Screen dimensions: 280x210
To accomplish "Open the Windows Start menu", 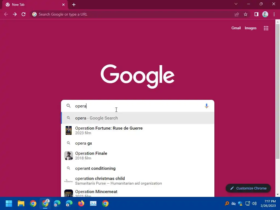I will pyautogui.click(x=9, y=203).
